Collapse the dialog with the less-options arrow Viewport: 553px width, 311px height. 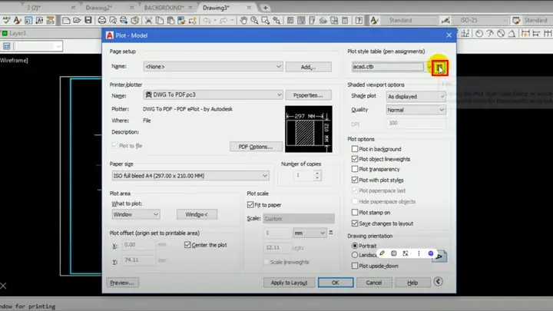(438, 281)
